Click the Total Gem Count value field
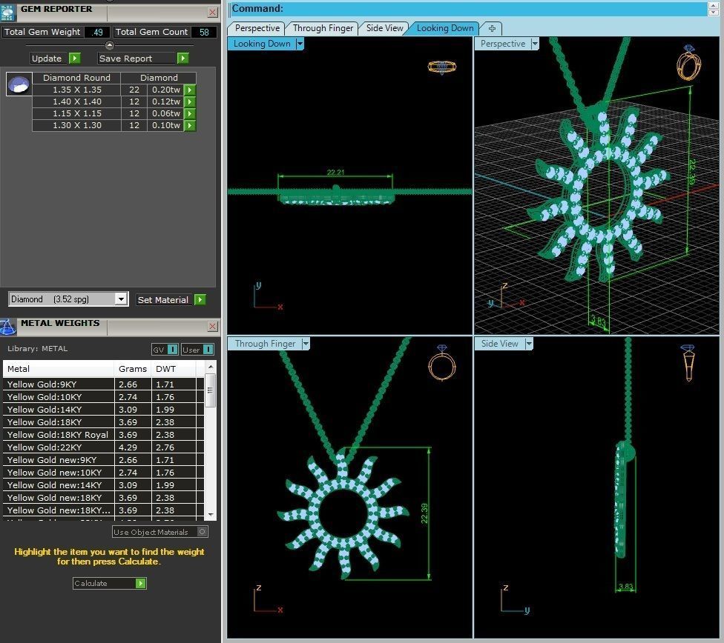The image size is (724, 643). [x=203, y=32]
